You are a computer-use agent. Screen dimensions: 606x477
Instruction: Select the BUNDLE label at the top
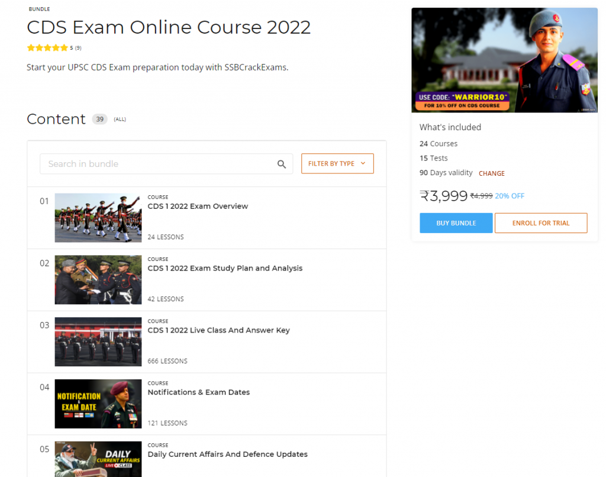click(x=39, y=9)
